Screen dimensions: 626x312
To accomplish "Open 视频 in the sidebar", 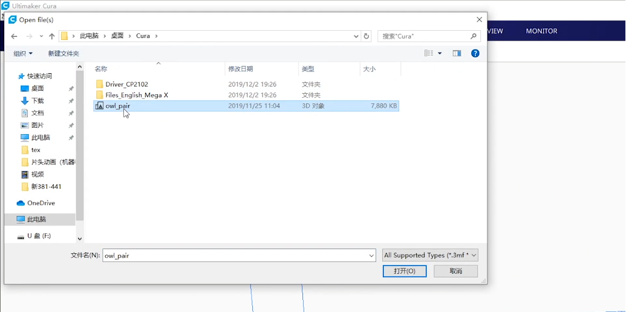I will [x=37, y=174].
